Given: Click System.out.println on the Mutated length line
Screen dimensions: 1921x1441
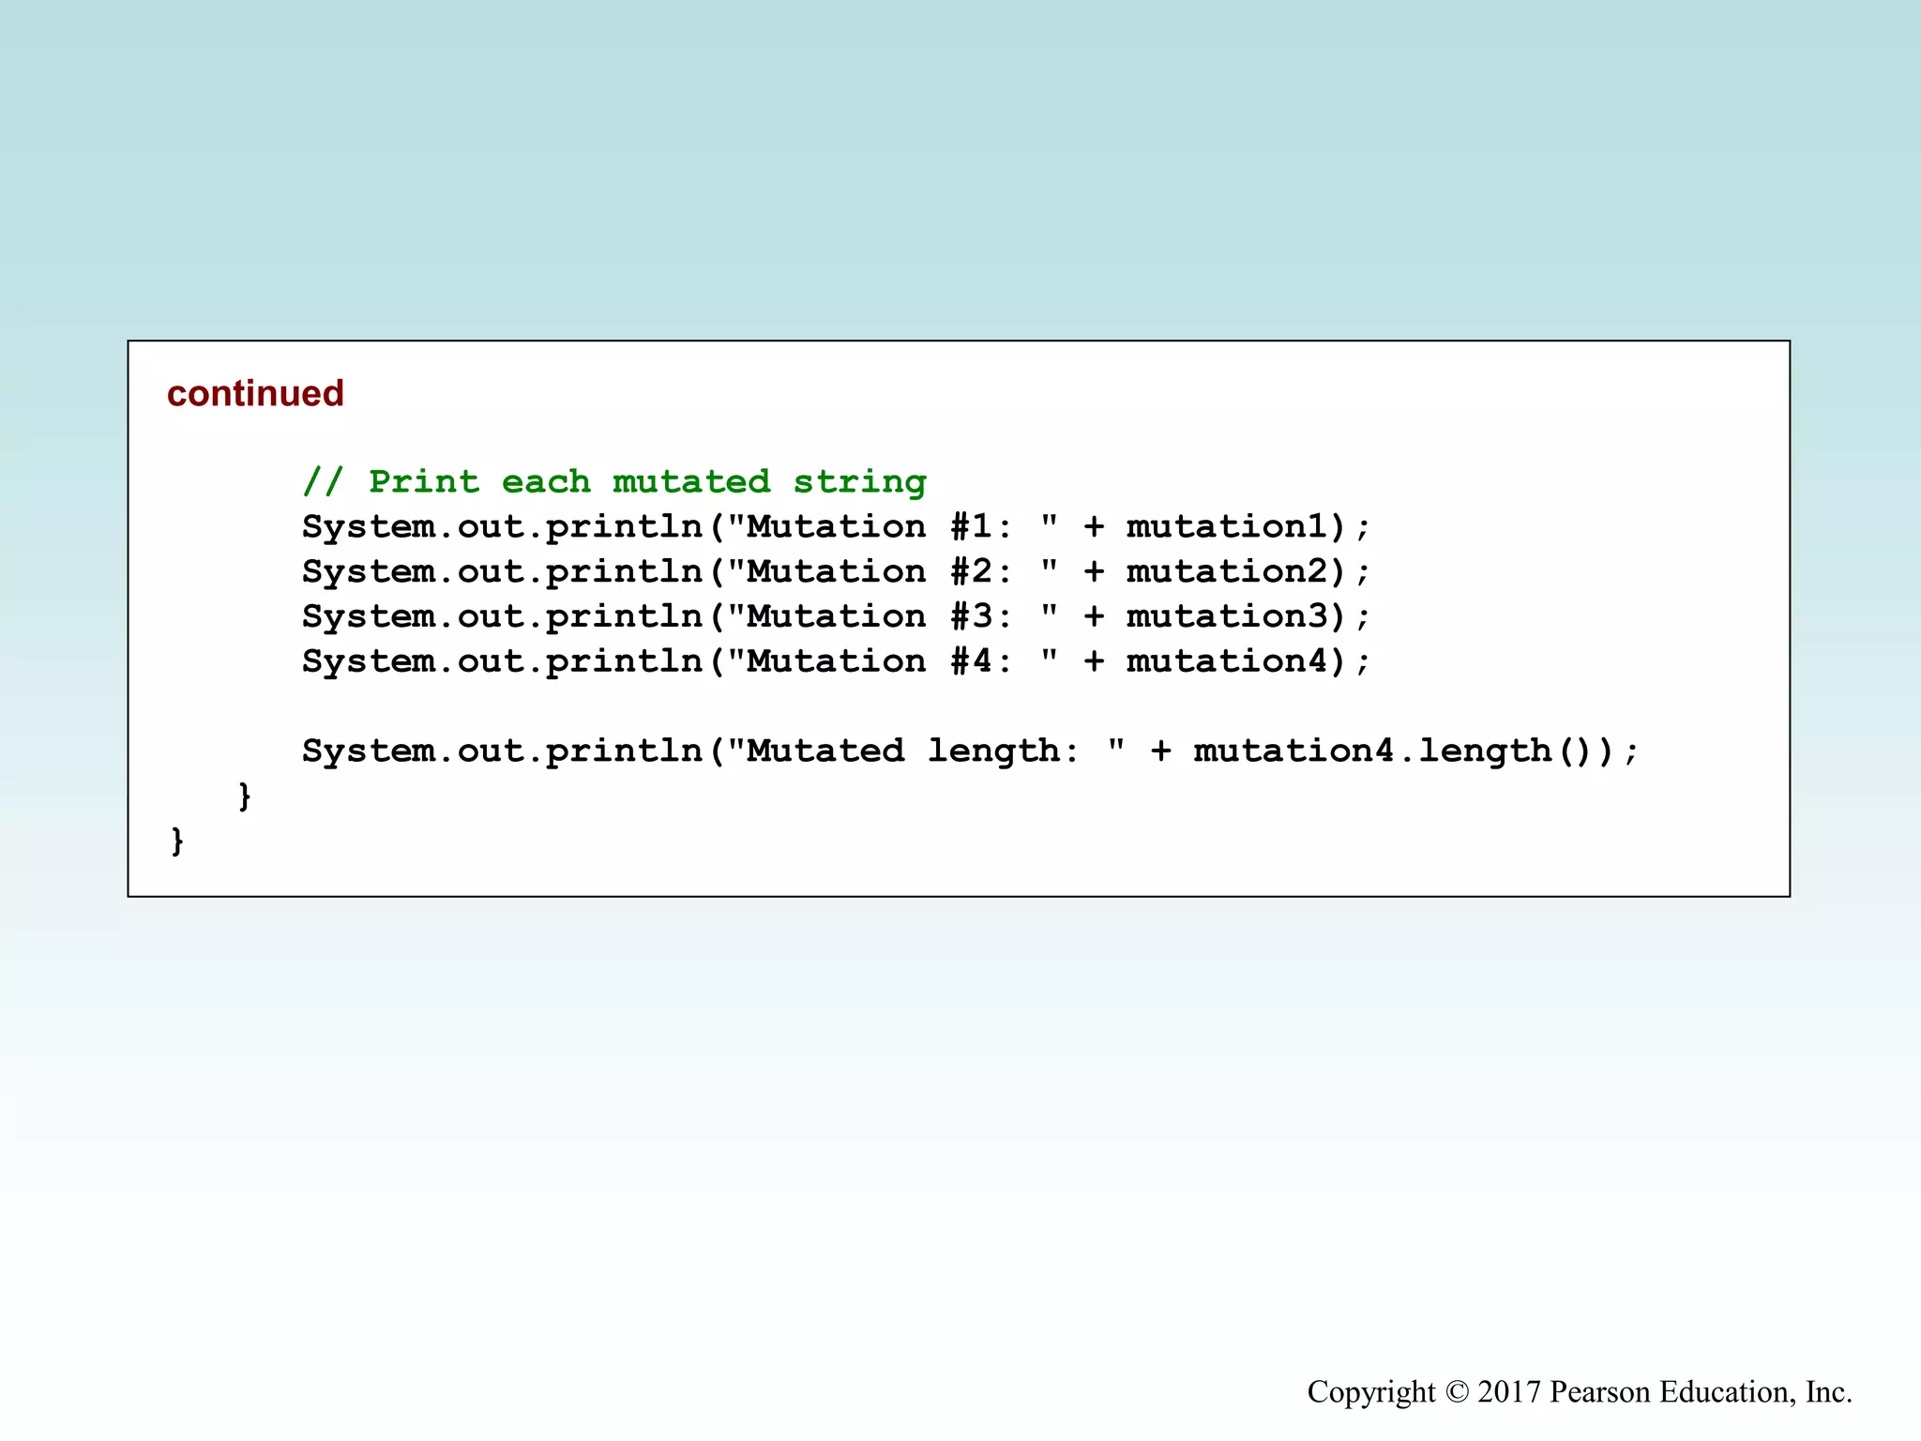Looking at the screenshot, I should pos(503,751).
